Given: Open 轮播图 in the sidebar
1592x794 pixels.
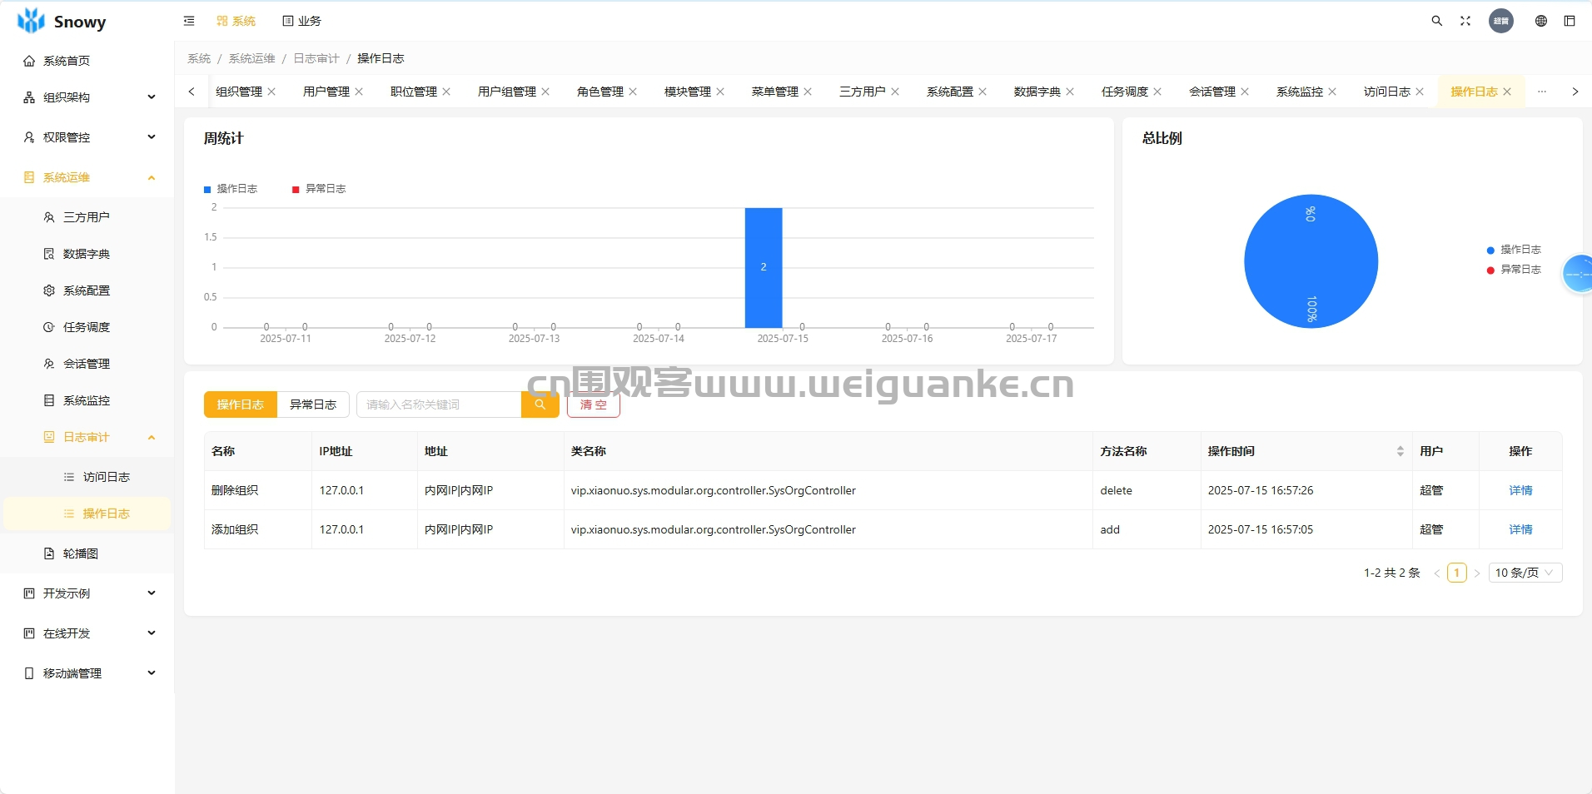Looking at the screenshot, I should tap(87, 553).
